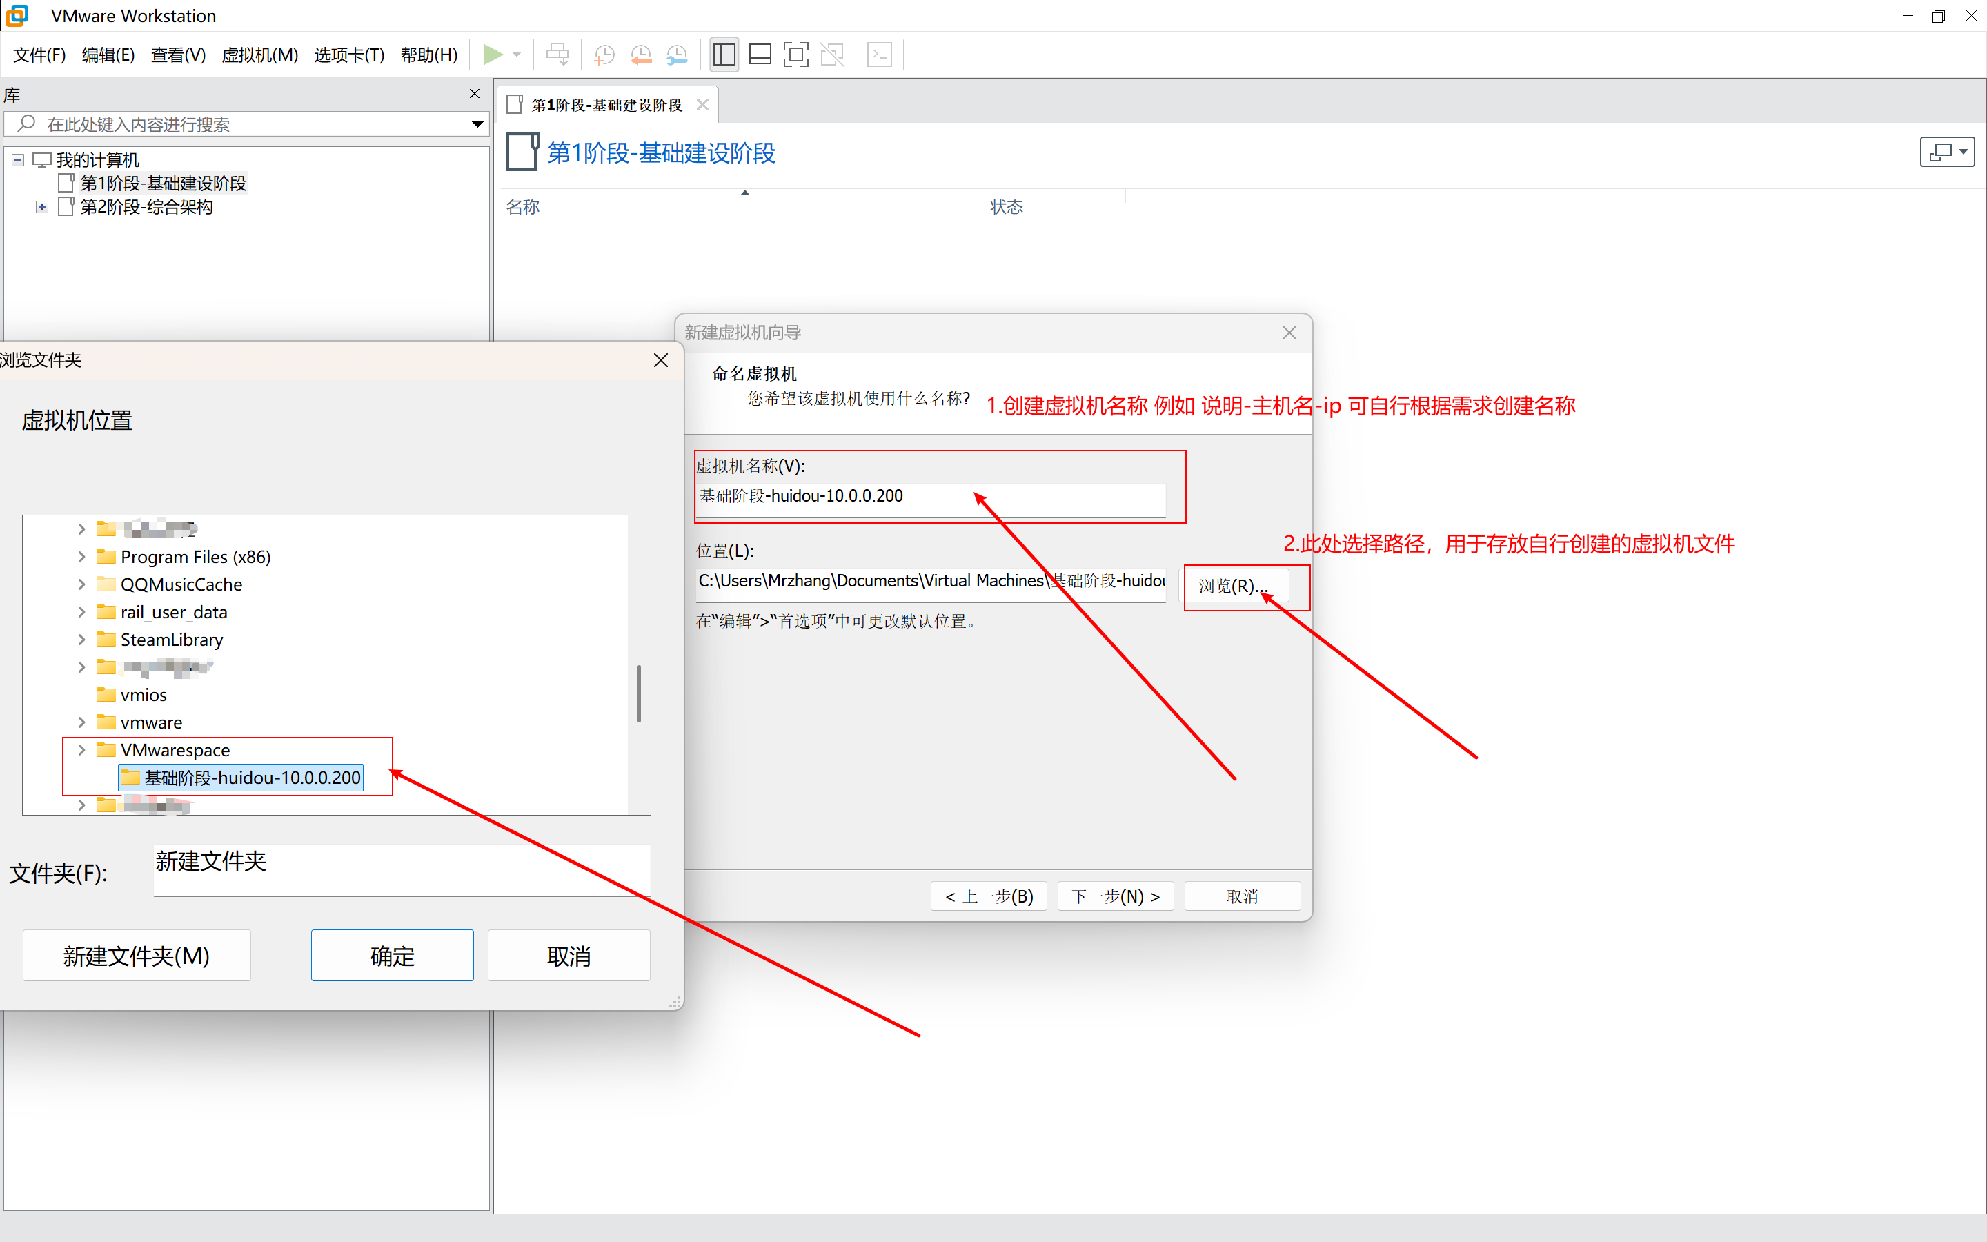Click the take snapshot clock icon
The height and width of the screenshot is (1242, 1987).
[x=604, y=55]
